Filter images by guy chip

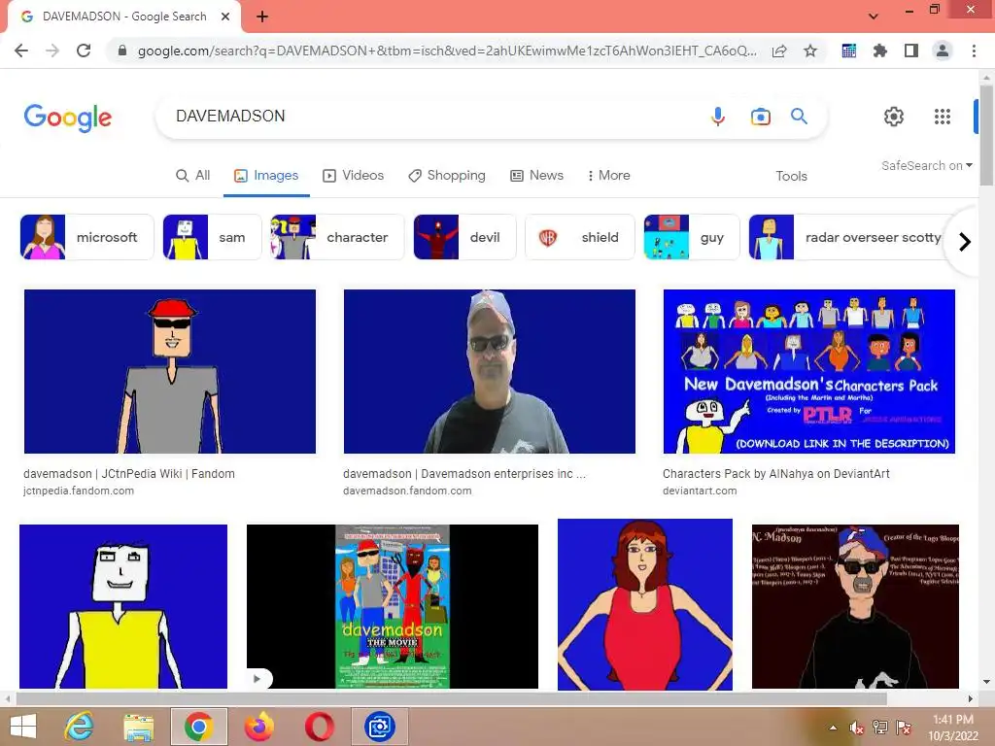coord(692,237)
